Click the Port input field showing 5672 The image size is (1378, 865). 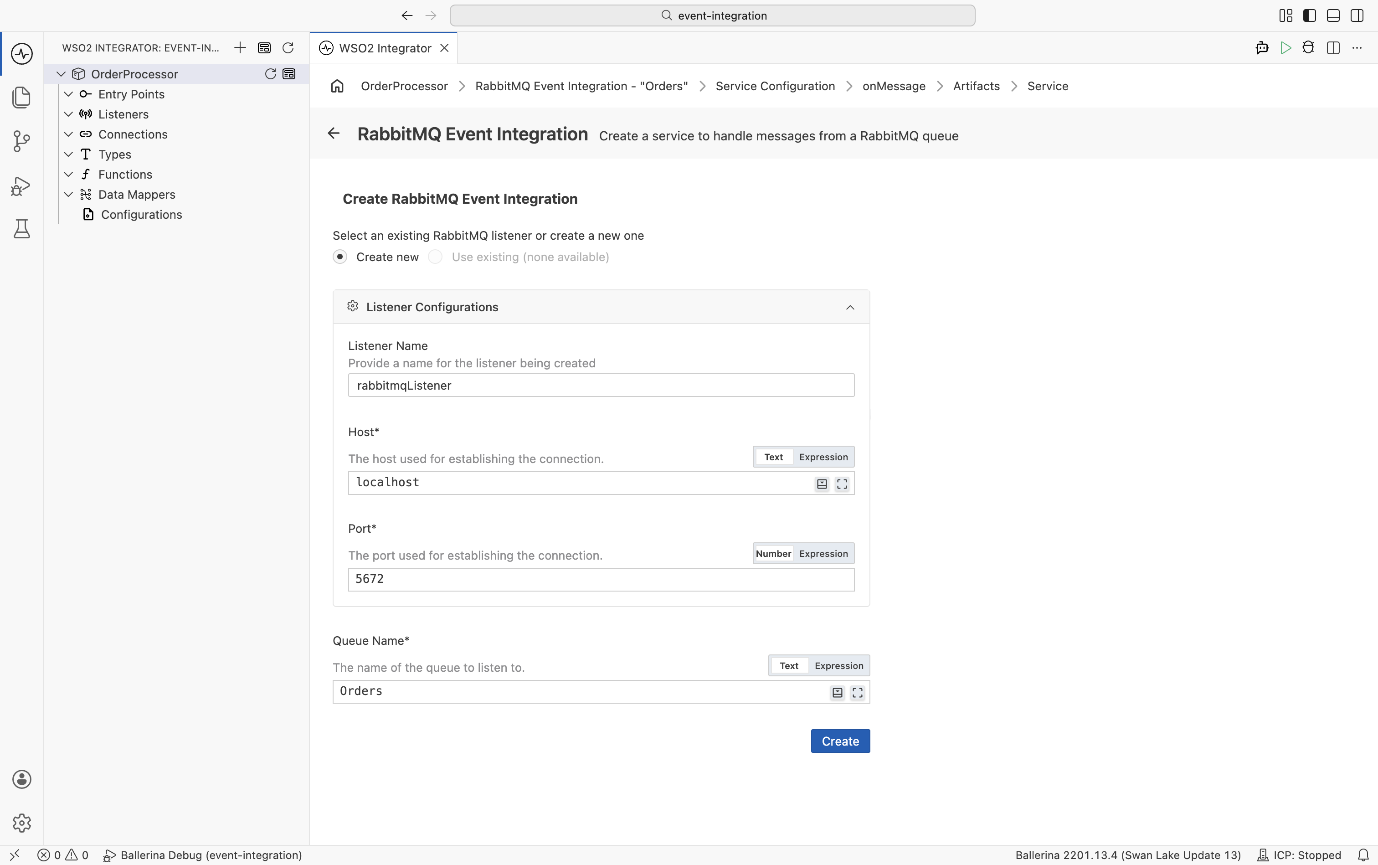[x=601, y=580]
